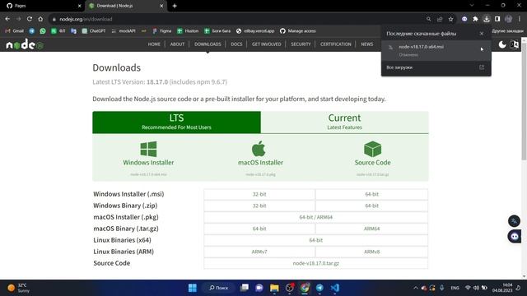
Task: Download Linux ARMv7 binaries
Action: [x=259, y=252]
